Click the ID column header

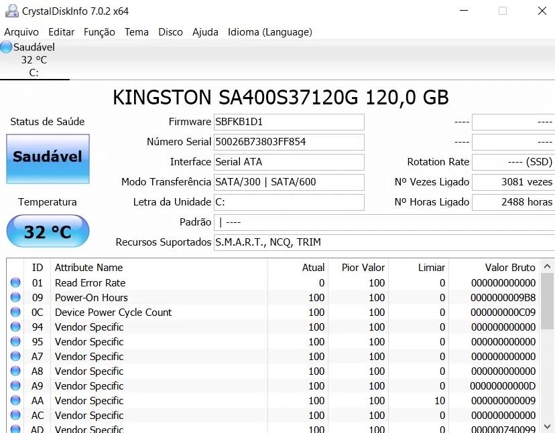click(37, 268)
